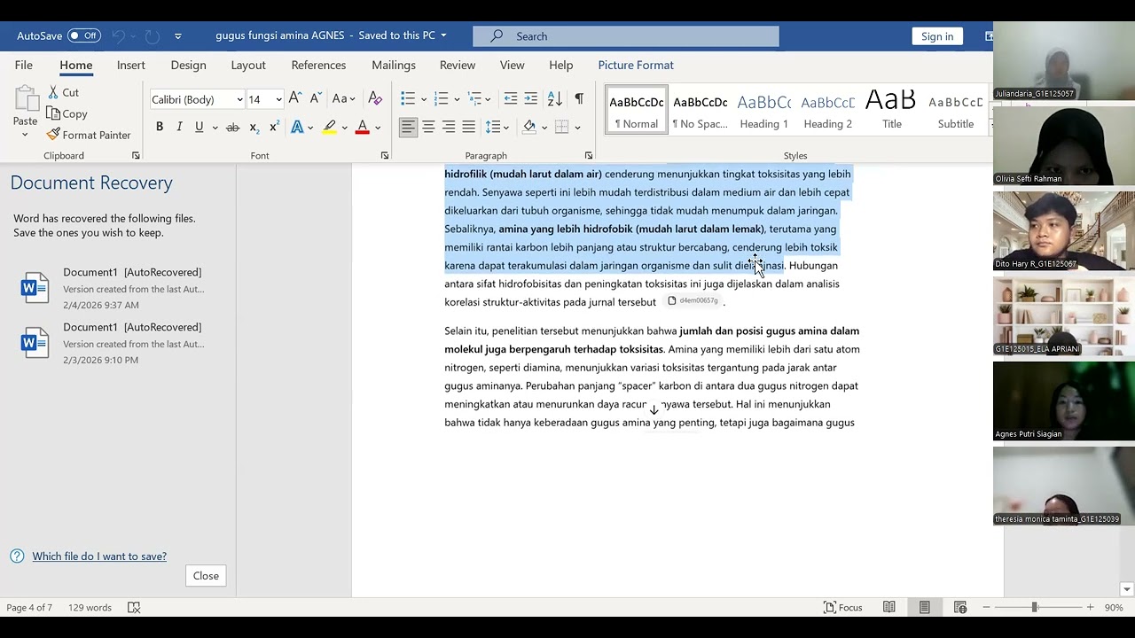Open proofing check in status bar
This screenshot has width=1135, height=638.
(134, 607)
